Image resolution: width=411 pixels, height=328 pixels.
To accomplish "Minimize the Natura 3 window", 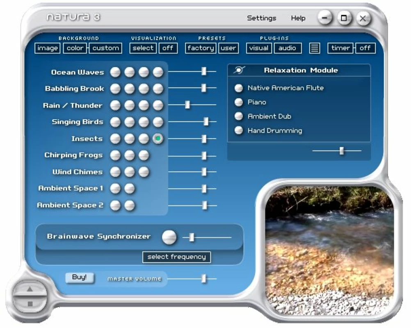I will [324, 18].
